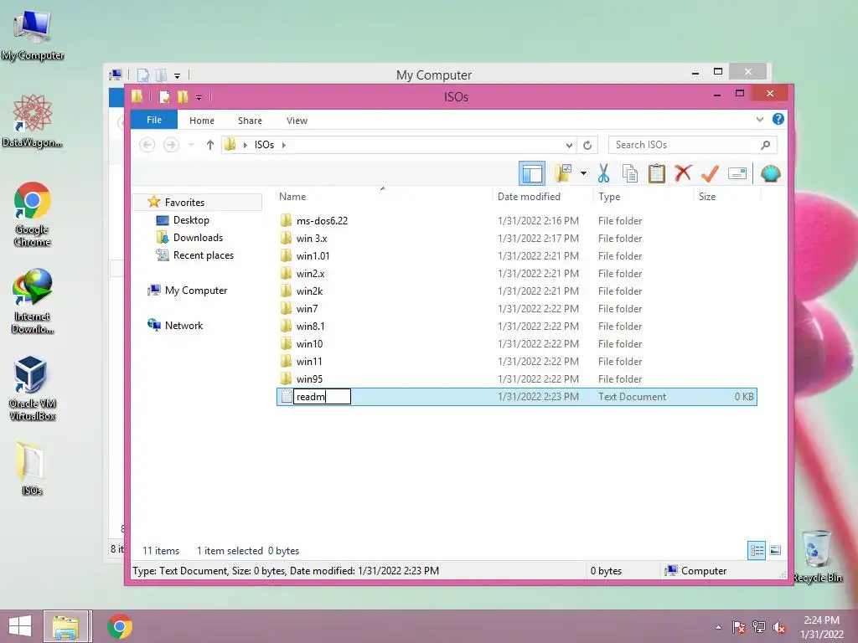Select Recent places in navigation pane
858x643 pixels.
coord(204,255)
